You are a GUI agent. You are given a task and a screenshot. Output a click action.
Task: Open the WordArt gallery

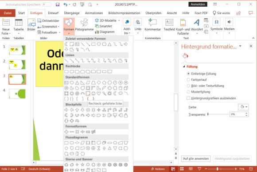pyautogui.click(x=197, y=26)
